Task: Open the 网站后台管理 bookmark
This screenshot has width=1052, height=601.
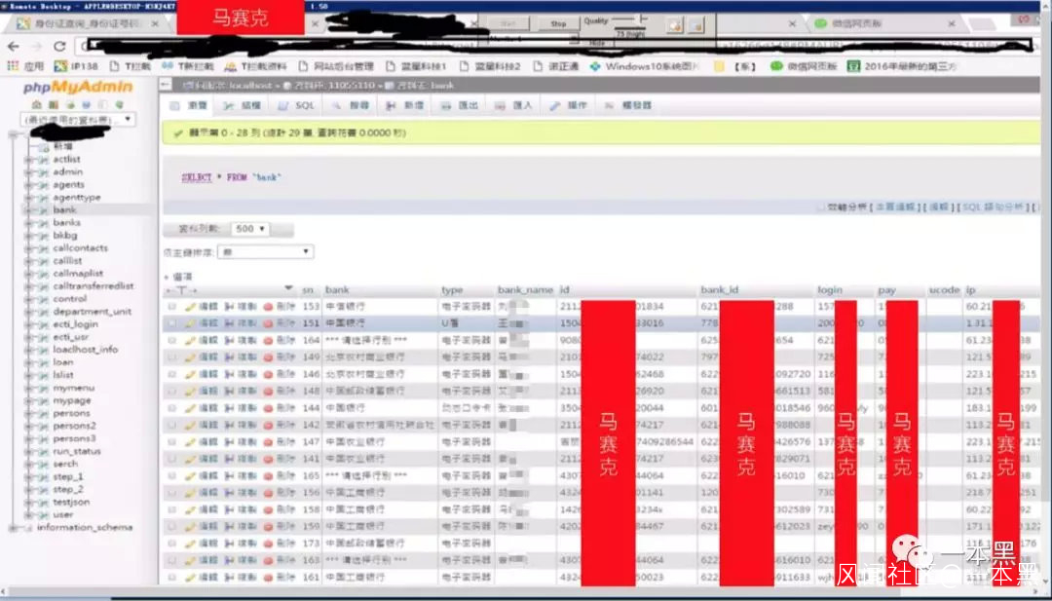Action: coord(336,66)
